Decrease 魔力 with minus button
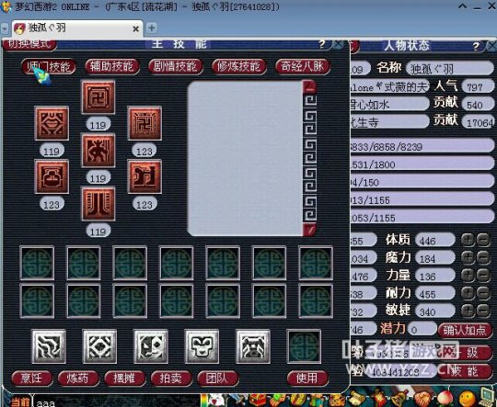Viewport: 497px width, 407px height. (483, 258)
